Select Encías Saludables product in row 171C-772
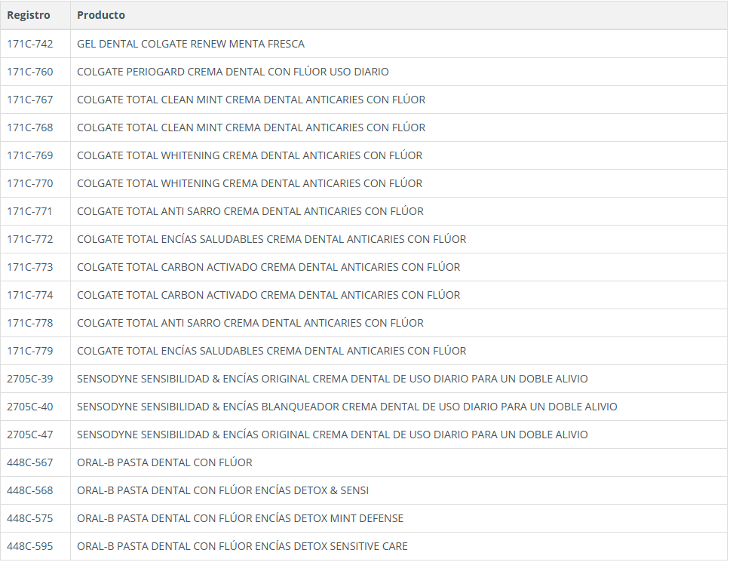 [x=271, y=239]
